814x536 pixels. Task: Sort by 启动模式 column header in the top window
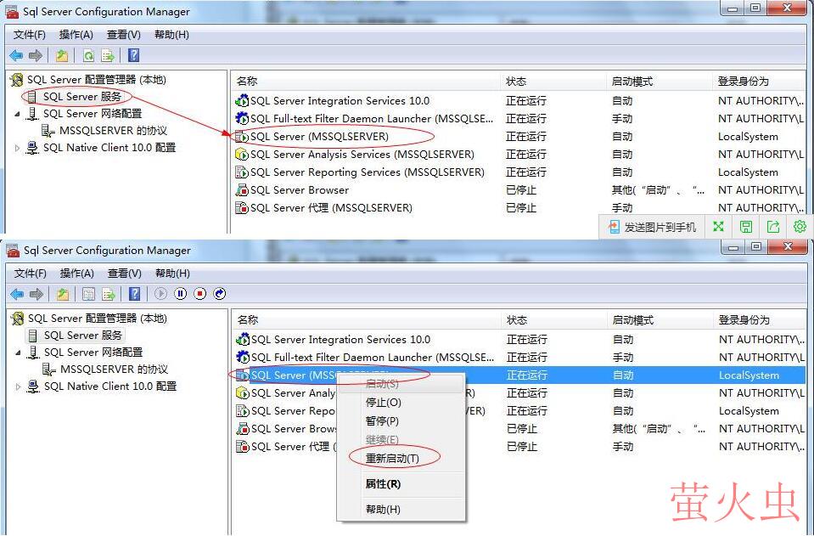(660, 81)
